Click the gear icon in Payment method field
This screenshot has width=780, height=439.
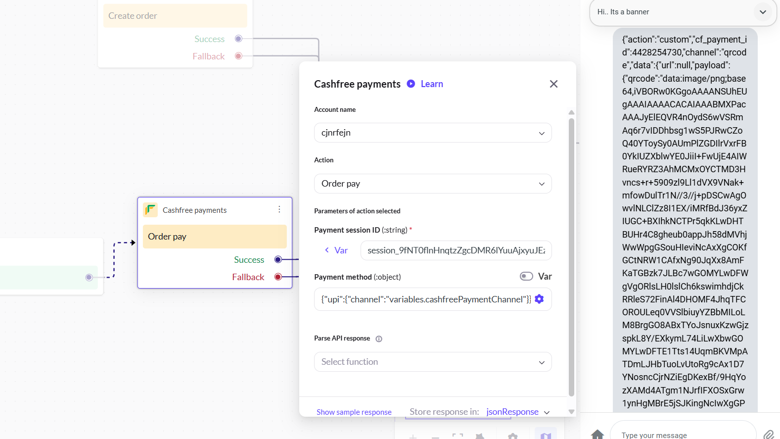click(x=539, y=299)
